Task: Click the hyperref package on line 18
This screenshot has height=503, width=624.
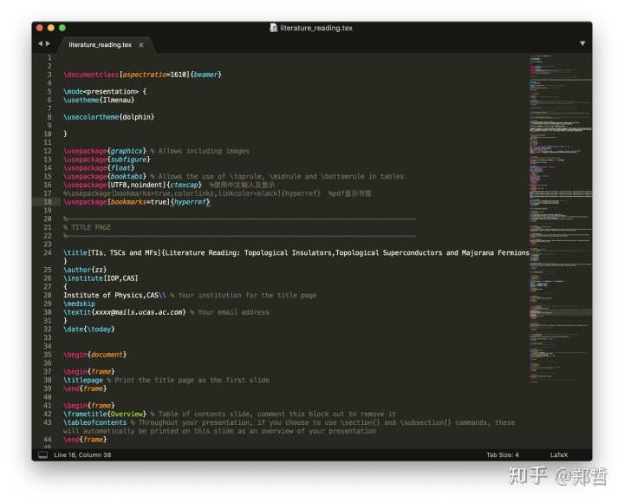Action: pyautogui.click(x=190, y=202)
